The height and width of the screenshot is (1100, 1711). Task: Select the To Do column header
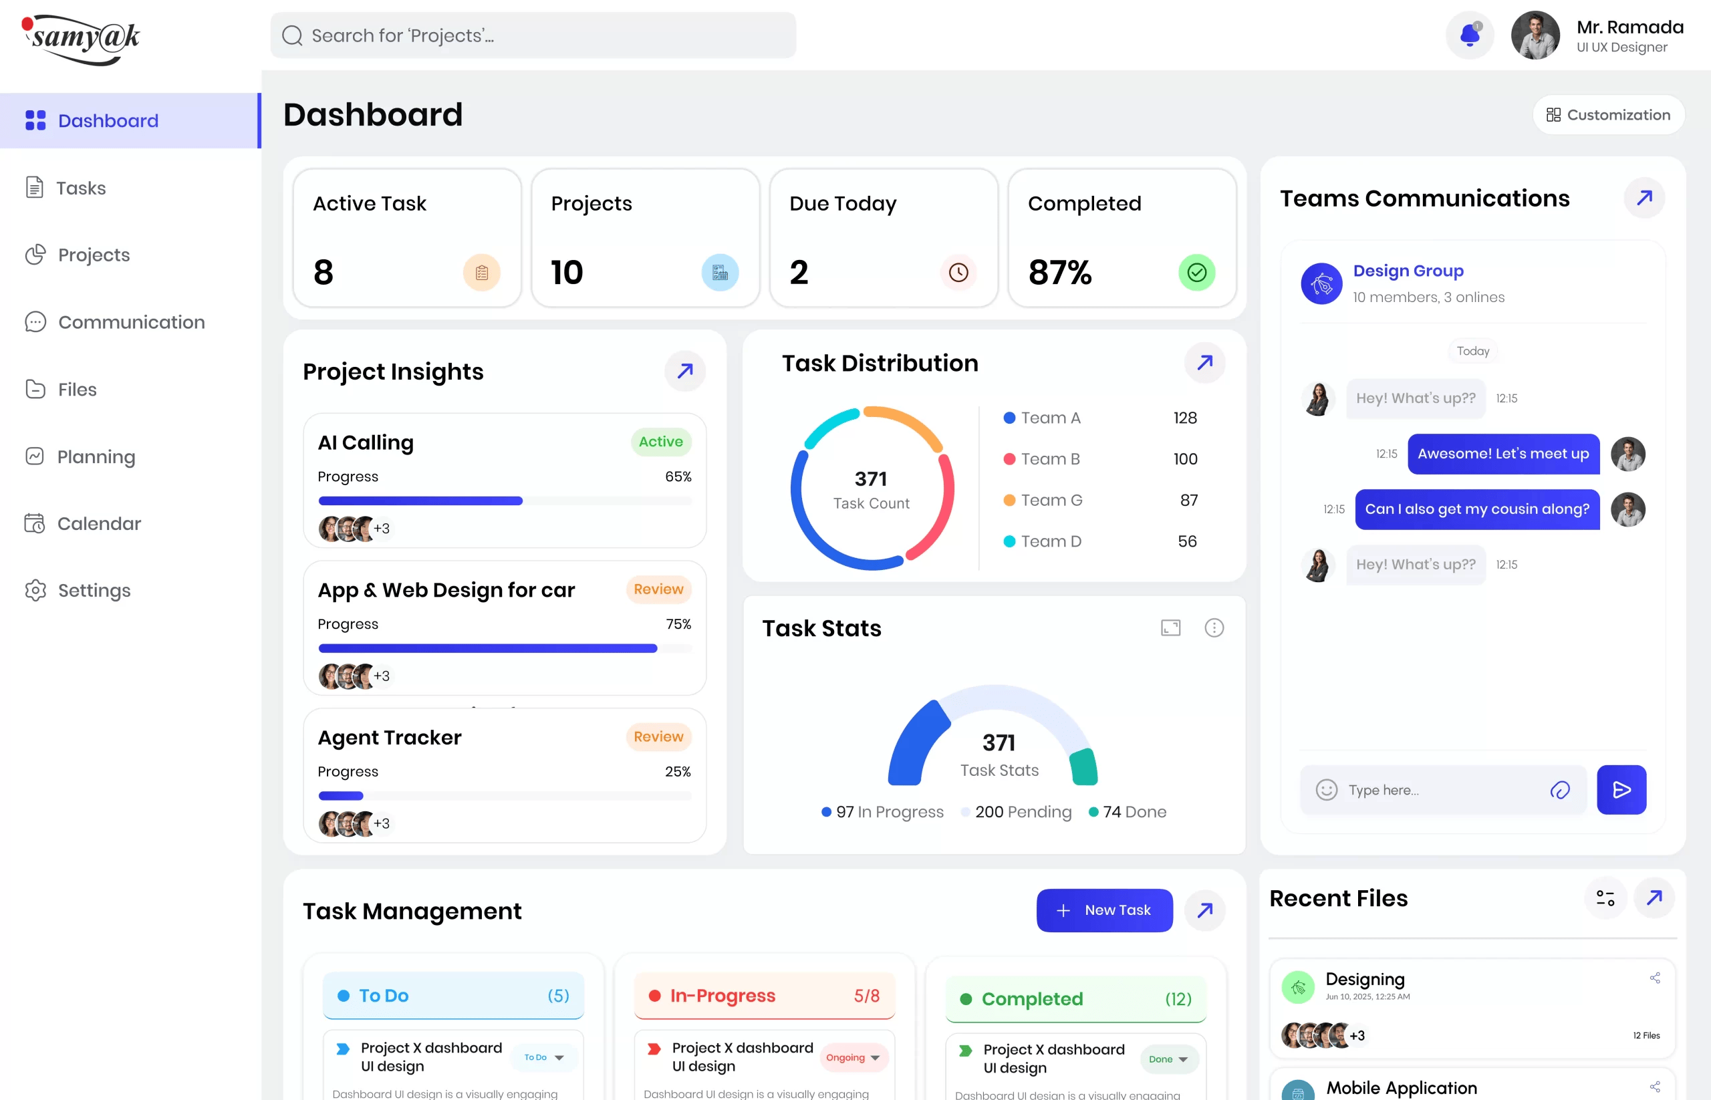coord(453,995)
